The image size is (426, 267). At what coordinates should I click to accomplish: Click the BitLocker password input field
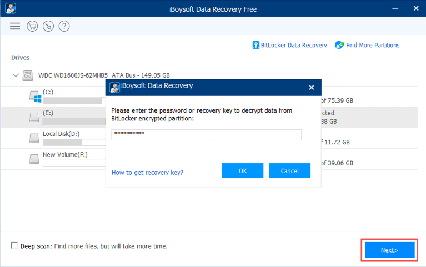pos(206,135)
